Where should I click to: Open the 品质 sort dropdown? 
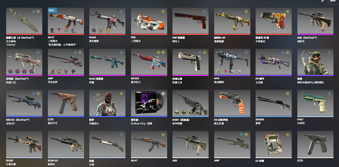(334, 1)
